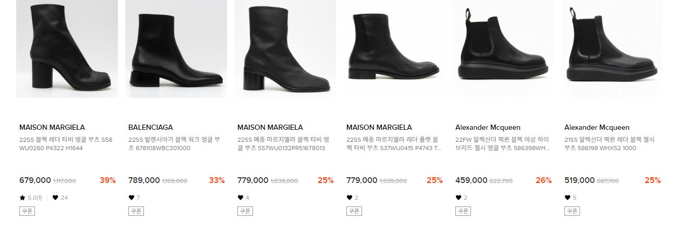The image size is (676, 232).
Task: View the first tabi heel boot thumbnail
Action: pyautogui.click(x=67, y=48)
